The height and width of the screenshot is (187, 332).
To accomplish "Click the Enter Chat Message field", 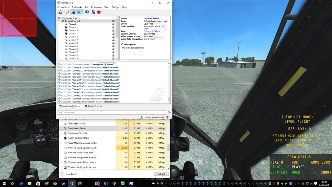I will click(112, 112).
